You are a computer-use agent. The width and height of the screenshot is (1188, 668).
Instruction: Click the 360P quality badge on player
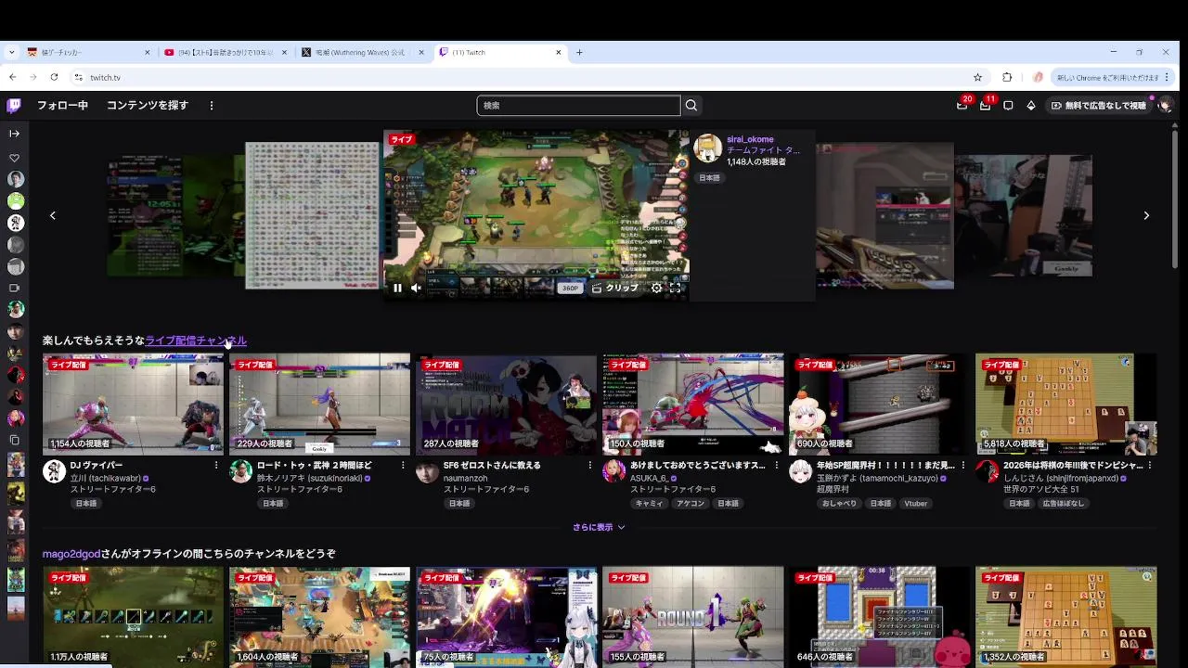click(x=570, y=288)
